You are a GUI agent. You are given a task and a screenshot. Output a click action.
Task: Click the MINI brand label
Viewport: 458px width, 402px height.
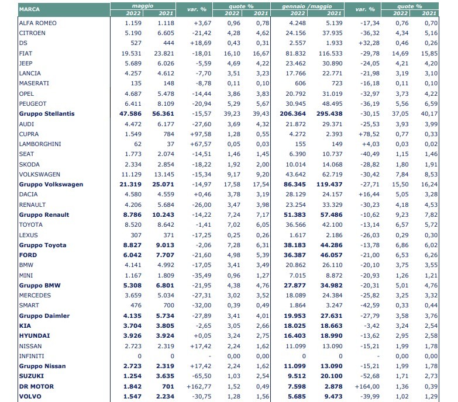(x=26, y=275)
